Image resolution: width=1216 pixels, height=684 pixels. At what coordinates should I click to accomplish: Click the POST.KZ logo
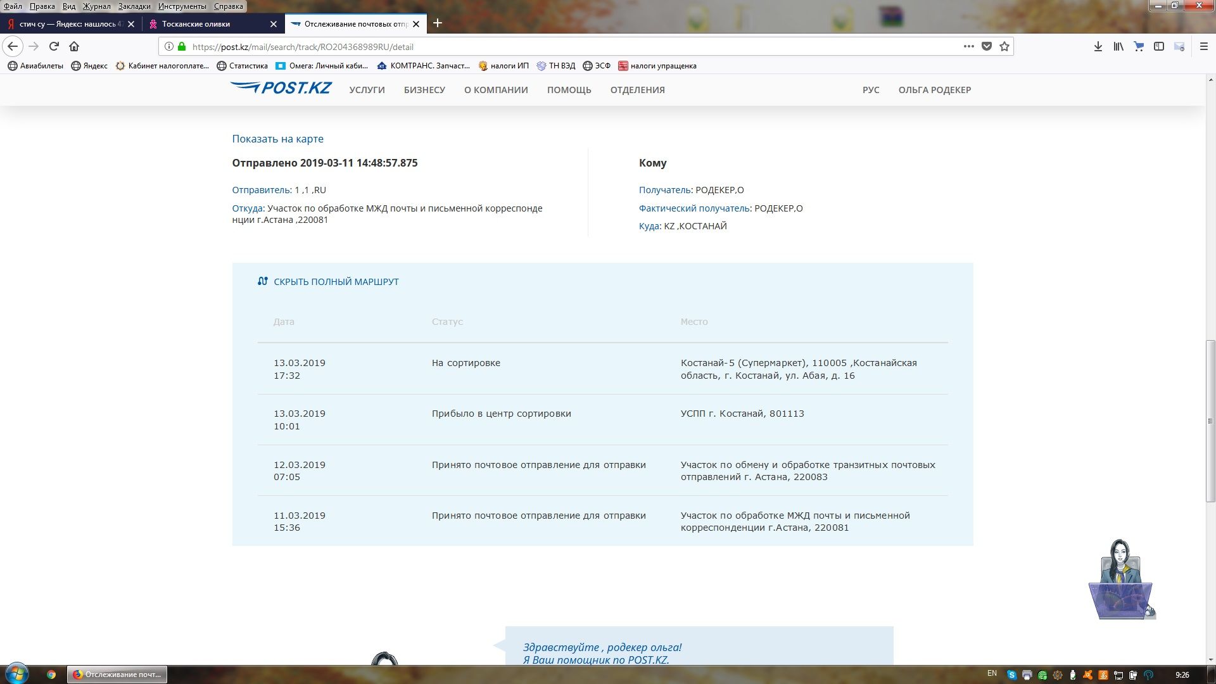281,89
